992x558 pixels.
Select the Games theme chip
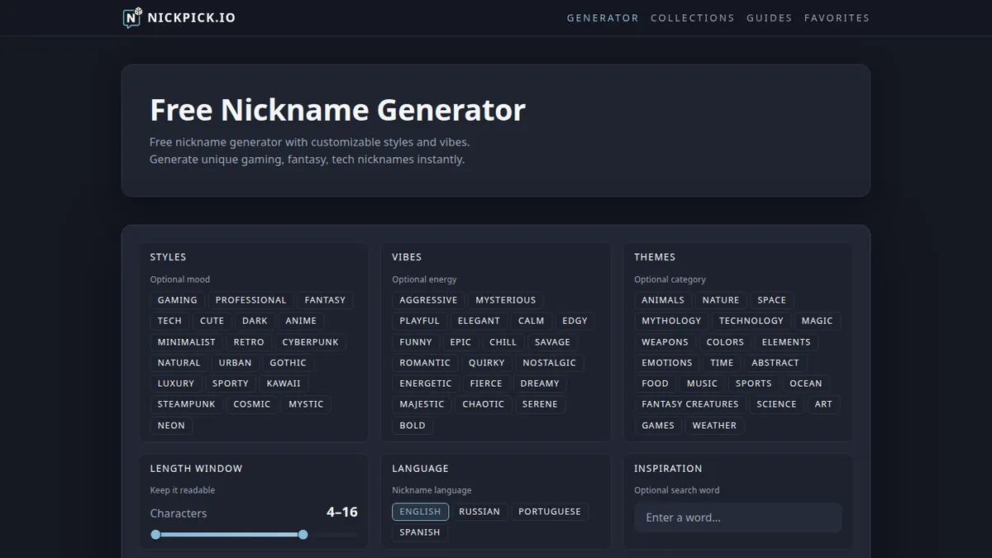tap(658, 426)
